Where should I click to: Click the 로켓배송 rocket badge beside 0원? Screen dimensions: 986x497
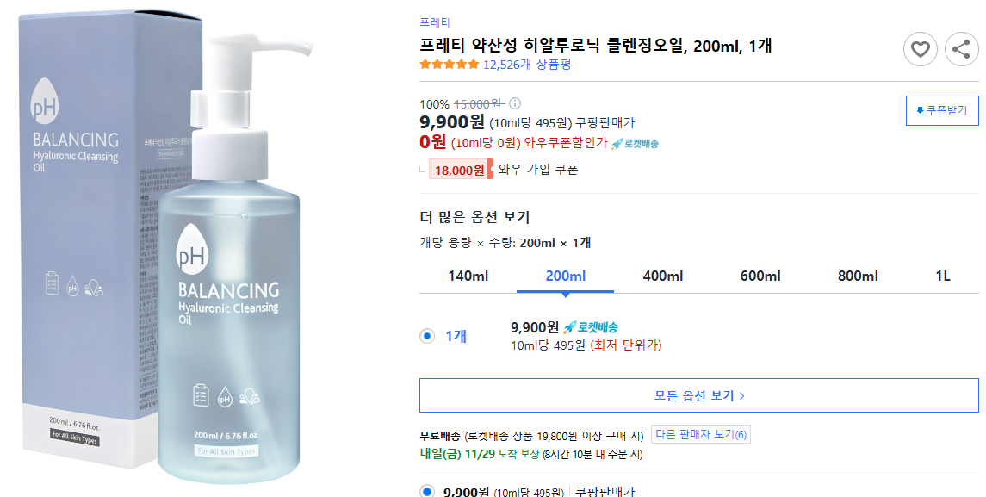636,145
